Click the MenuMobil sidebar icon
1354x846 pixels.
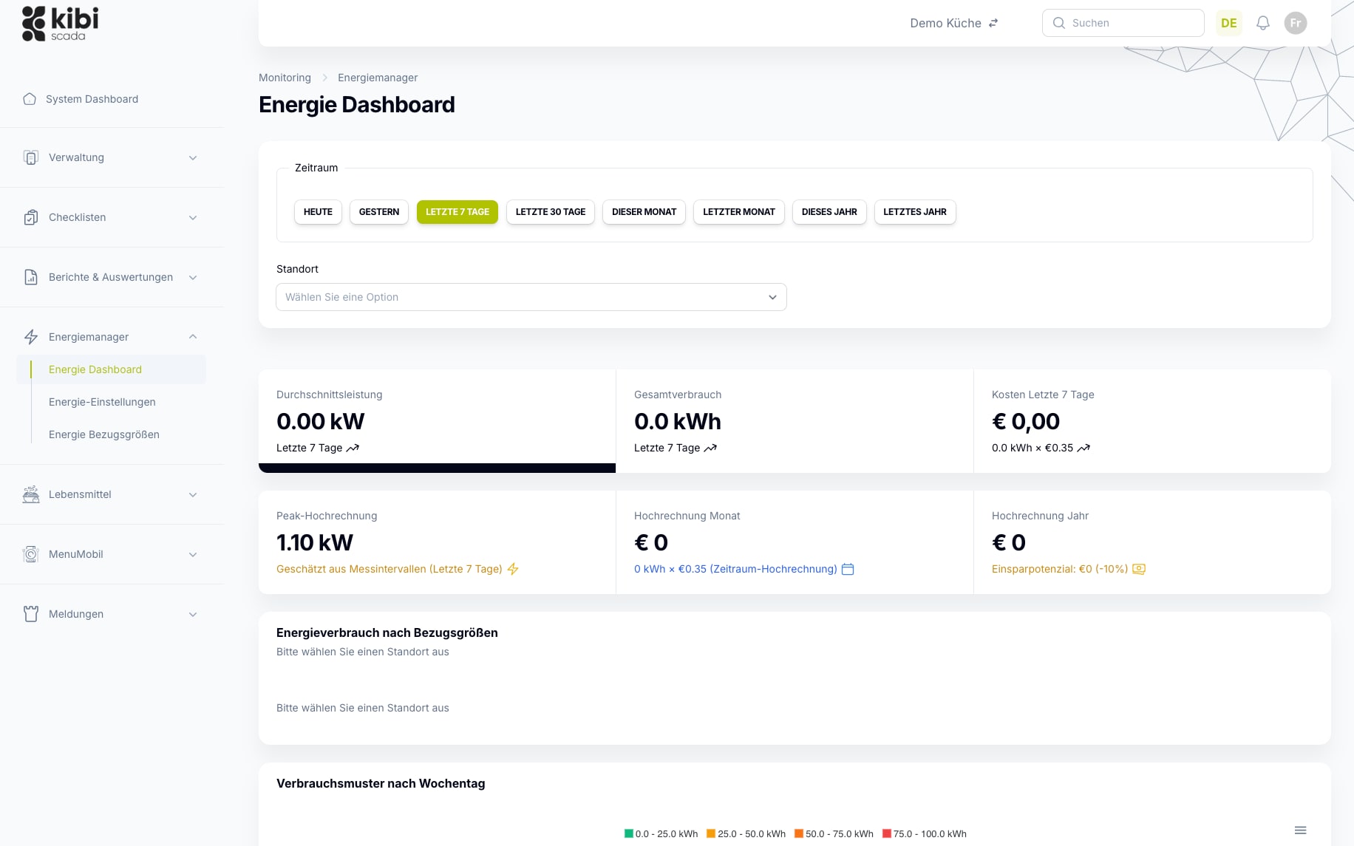pyautogui.click(x=31, y=554)
